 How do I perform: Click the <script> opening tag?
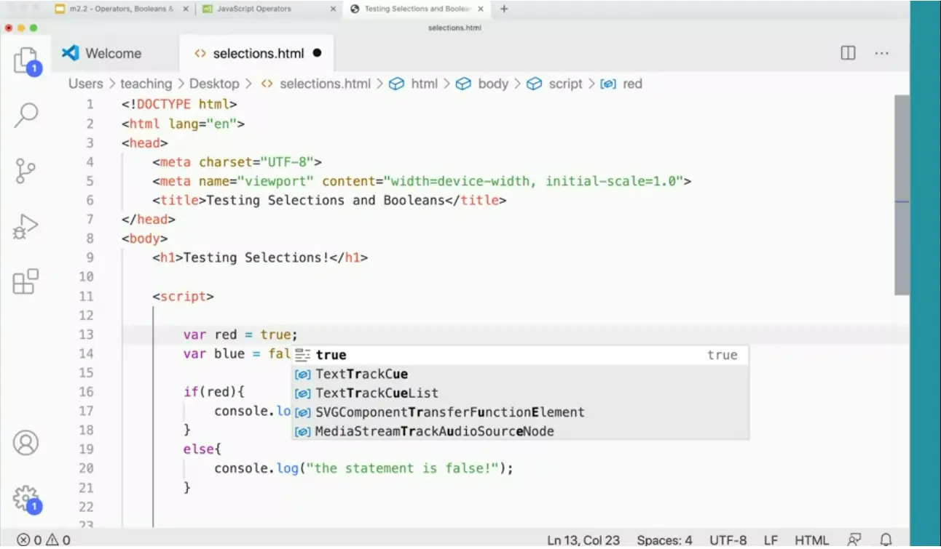point(183,296)
